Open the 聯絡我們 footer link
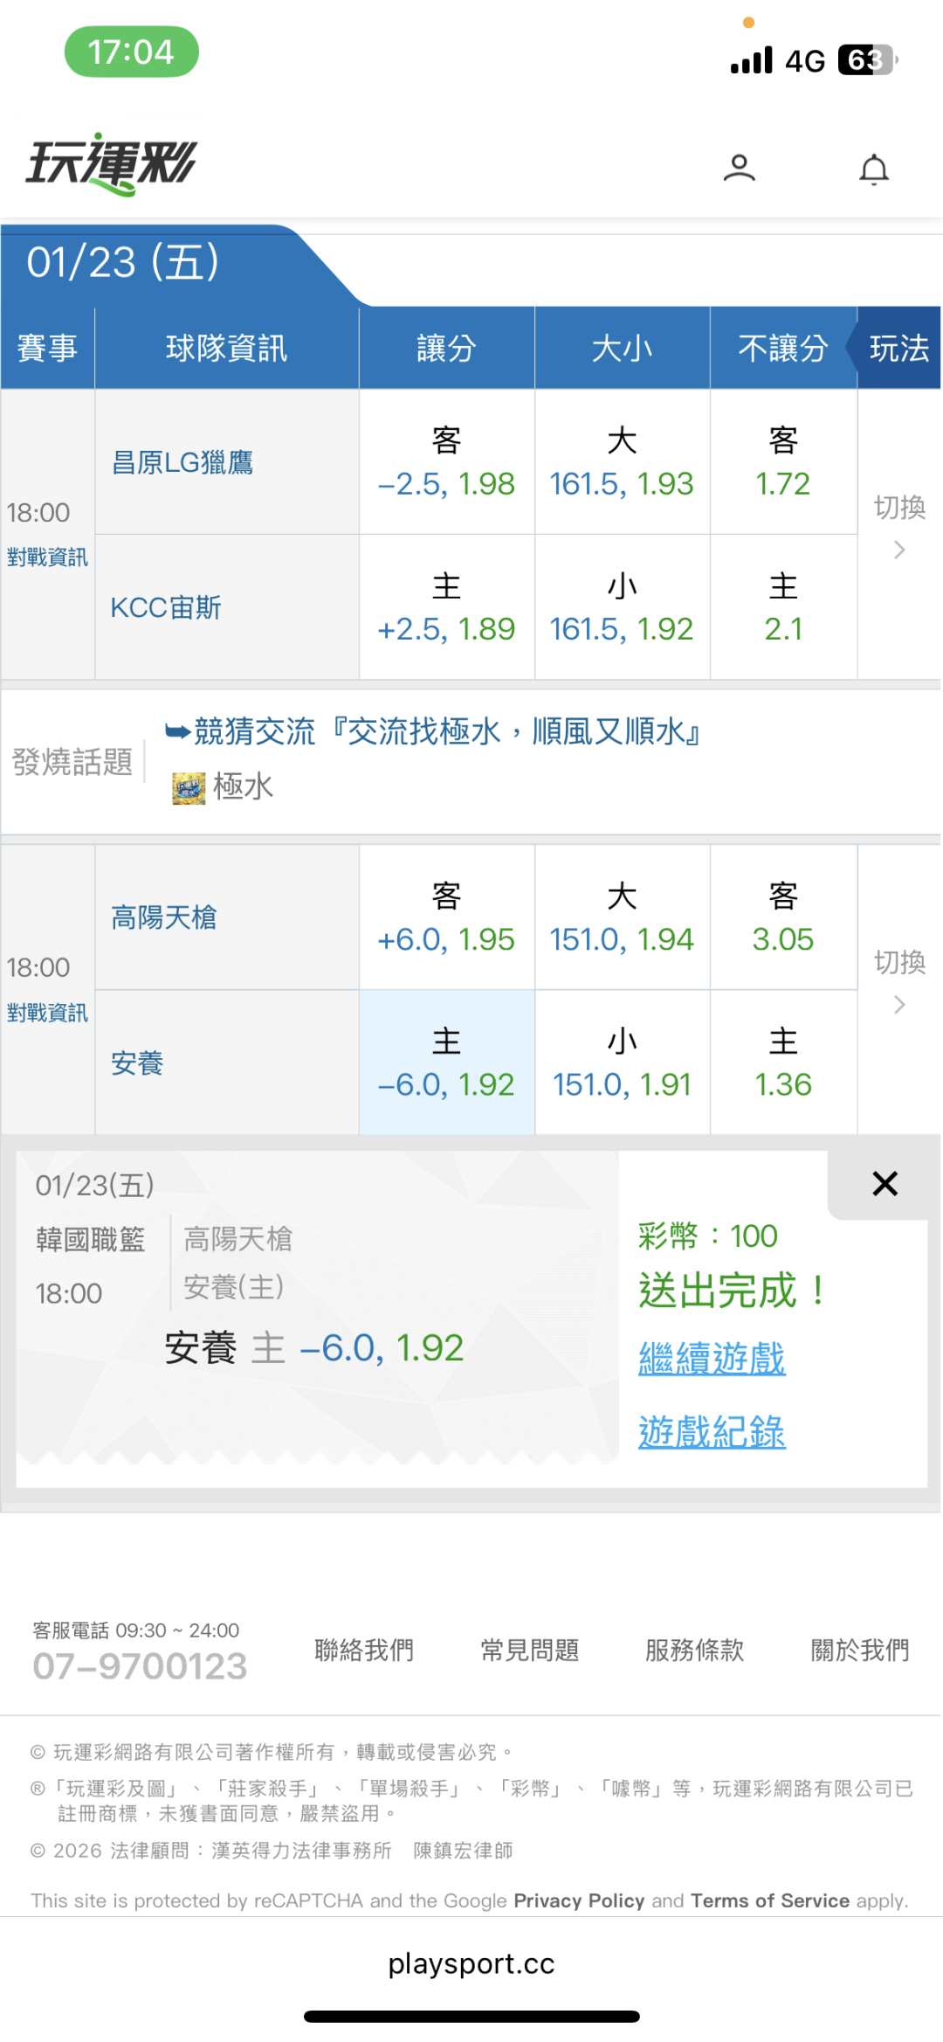 pos(364,1651)
